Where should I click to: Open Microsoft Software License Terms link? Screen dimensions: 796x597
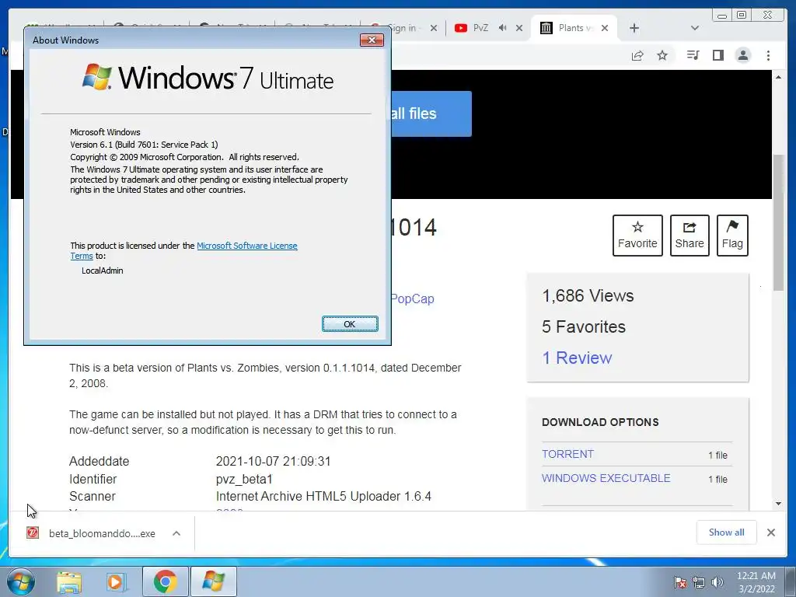tap(246, 246)
